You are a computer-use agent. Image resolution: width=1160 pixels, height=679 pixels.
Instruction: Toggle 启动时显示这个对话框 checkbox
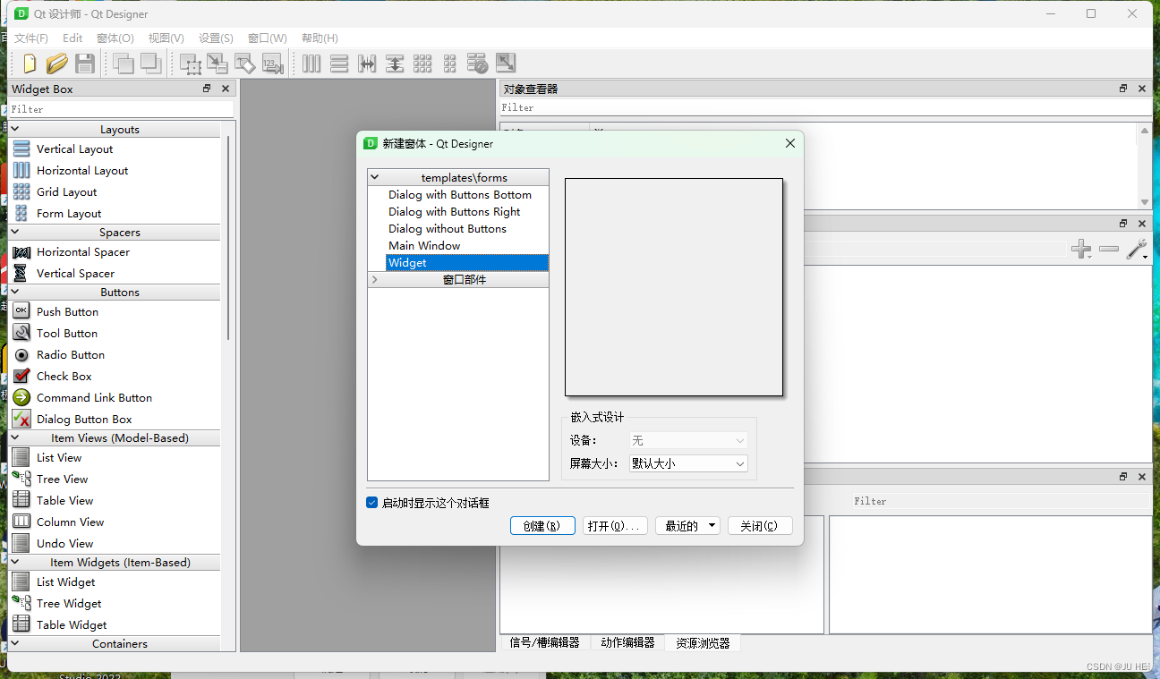[x=372, y=503]
